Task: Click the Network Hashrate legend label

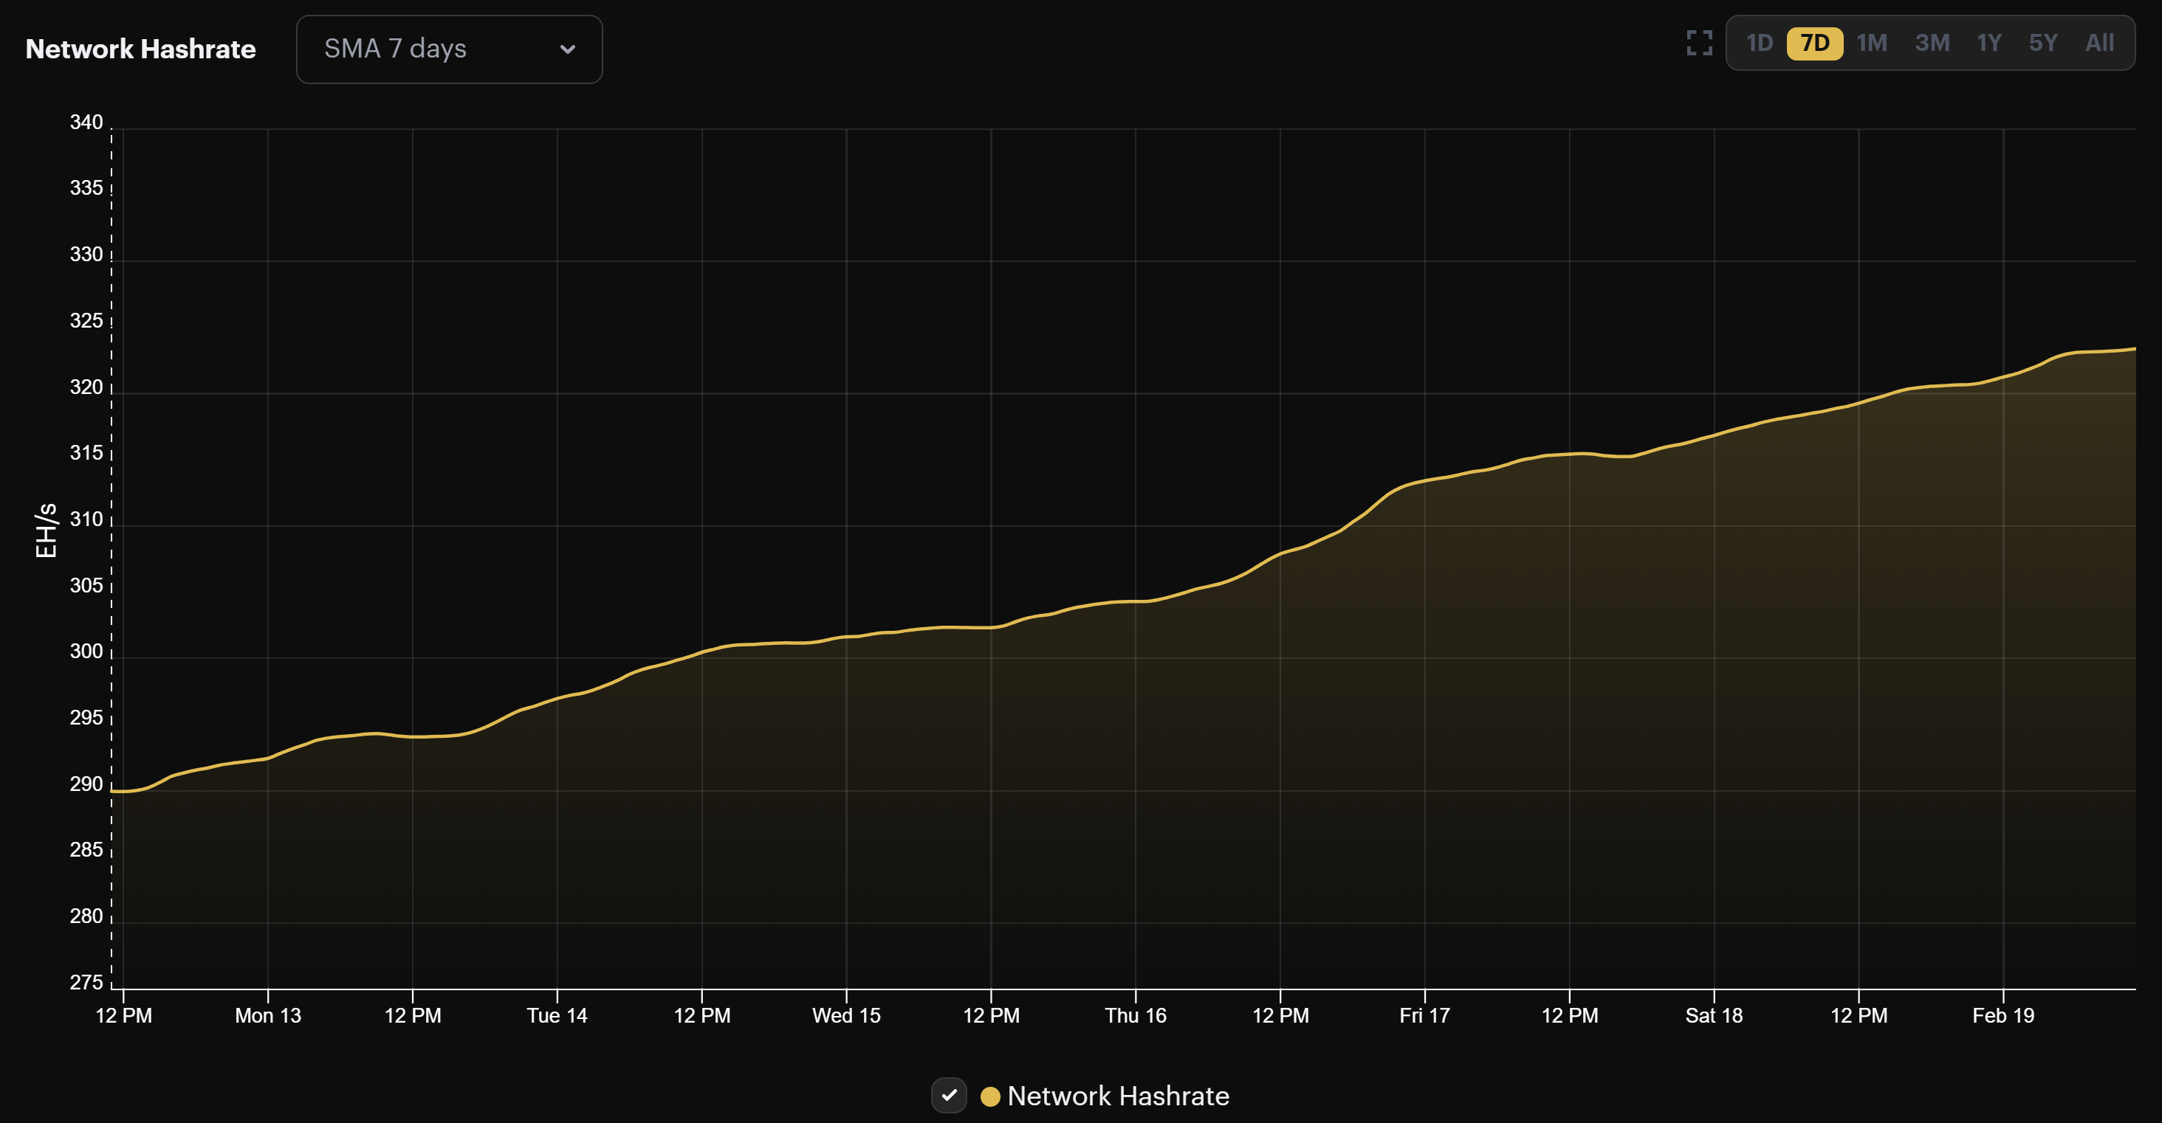Action: tap(1118, 1096)
